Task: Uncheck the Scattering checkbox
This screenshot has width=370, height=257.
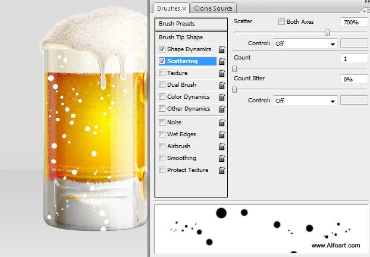Action: click(x=162, y=61)
